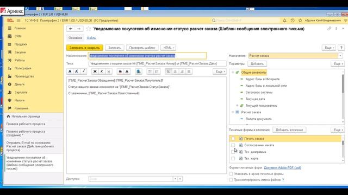Open the history clock icon

[x=293, y=21]
